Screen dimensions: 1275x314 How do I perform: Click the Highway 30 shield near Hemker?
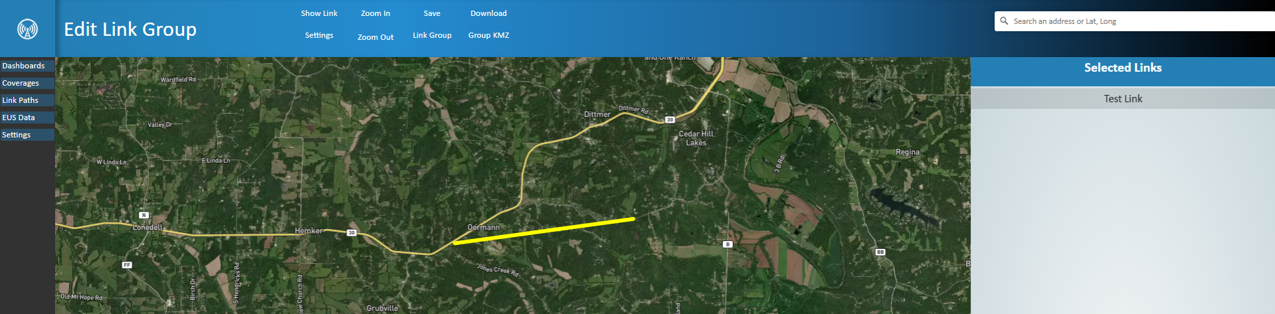point(351,232)
